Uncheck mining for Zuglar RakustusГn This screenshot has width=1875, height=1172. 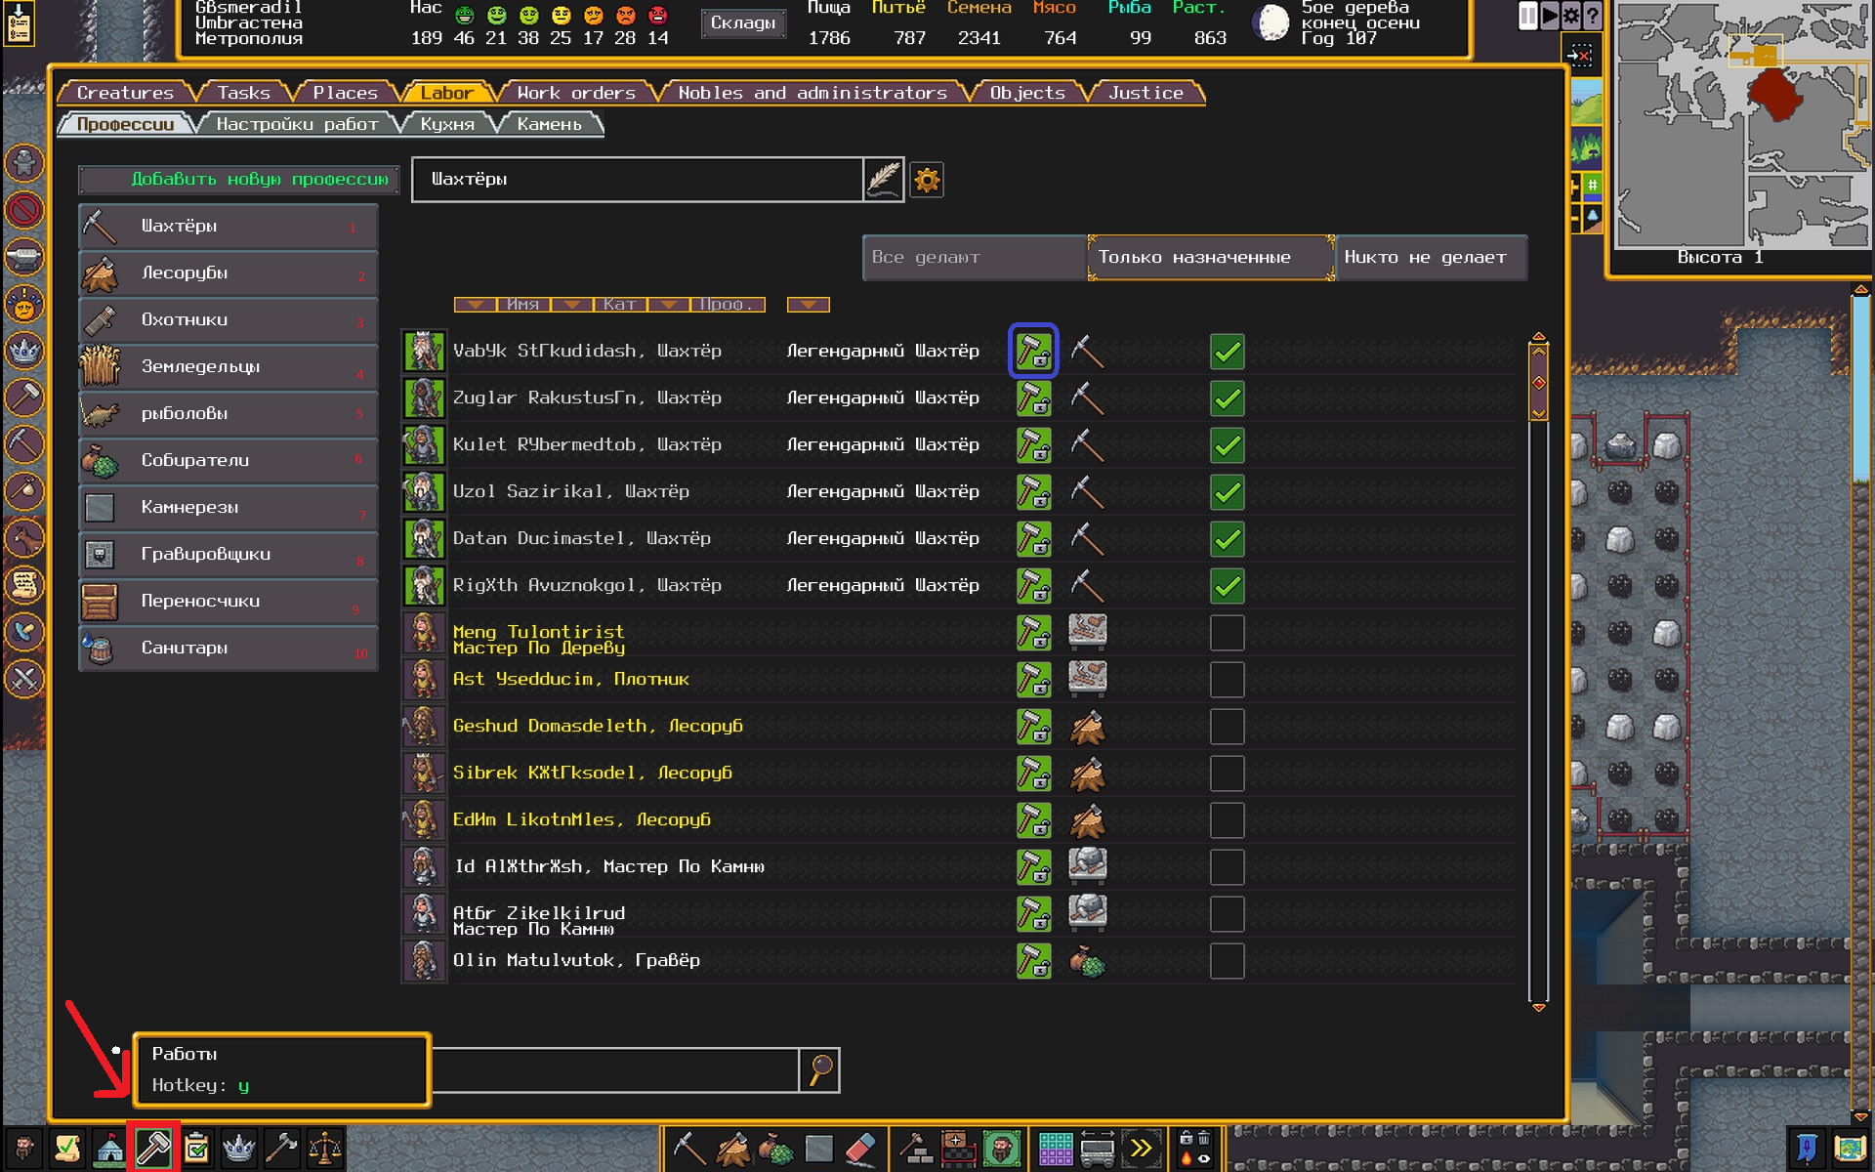pos(1227,398)
